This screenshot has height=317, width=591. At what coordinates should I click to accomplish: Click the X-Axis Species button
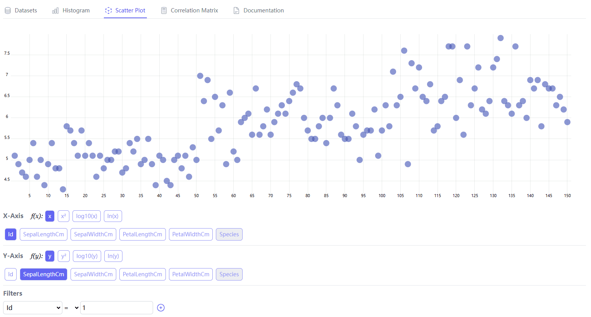(x=229, y=234)
